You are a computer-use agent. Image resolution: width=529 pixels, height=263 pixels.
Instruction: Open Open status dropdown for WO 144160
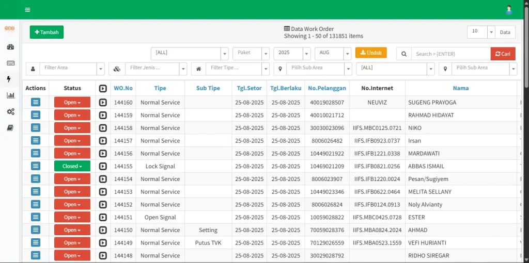click(72, 103)
